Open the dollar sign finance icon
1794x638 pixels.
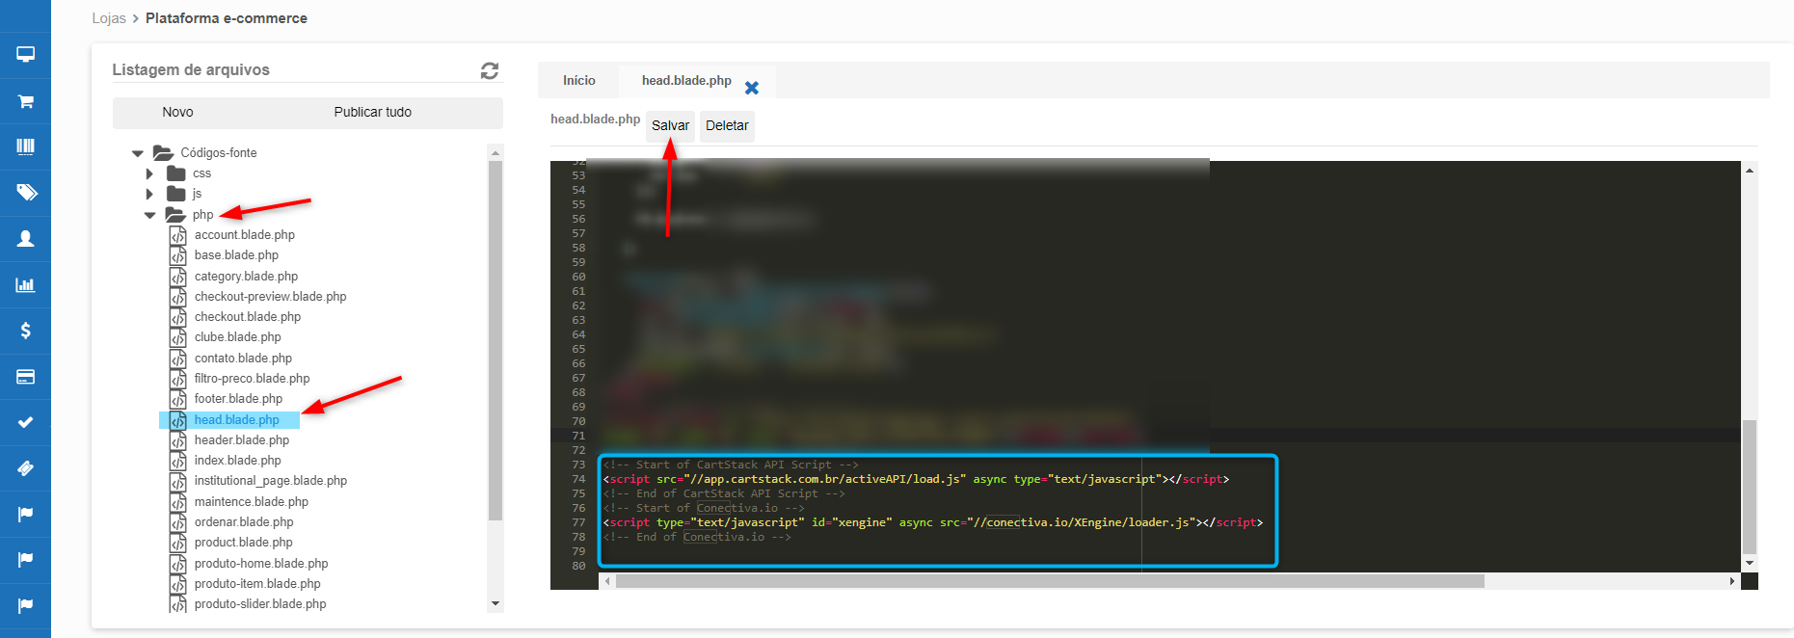(x=25, y=331)
